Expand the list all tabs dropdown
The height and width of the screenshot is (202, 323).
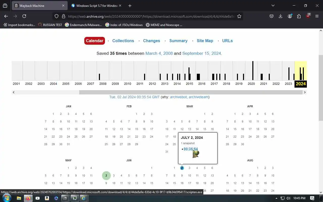(x=273, y=6)
